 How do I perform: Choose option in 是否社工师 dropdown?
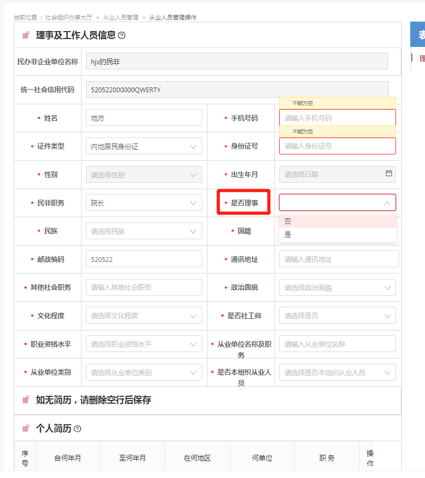coord(337,316)
